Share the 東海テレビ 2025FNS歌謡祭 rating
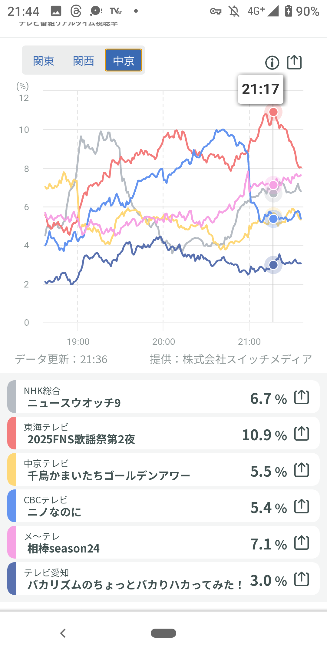The image size is (327, 655). coord(302,433)
